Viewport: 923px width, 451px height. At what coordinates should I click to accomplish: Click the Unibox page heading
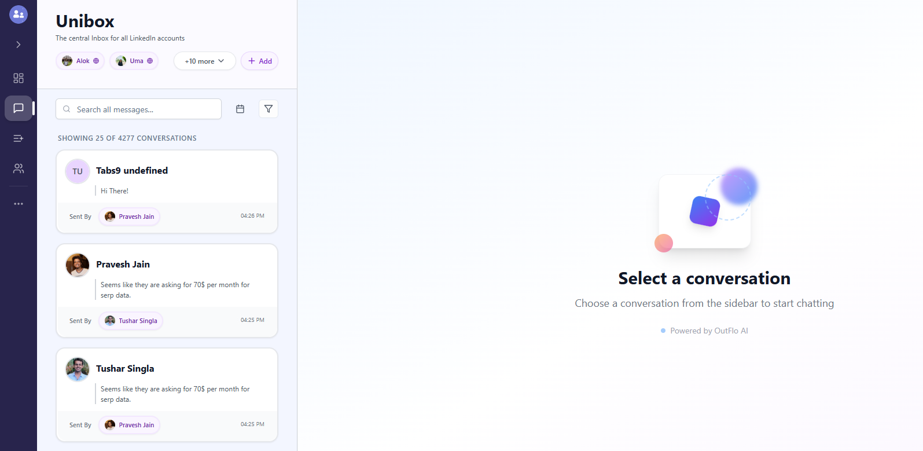click(85, 21)
